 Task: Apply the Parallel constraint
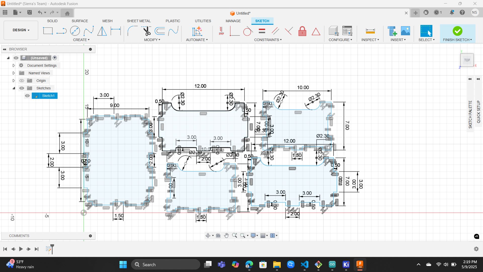click(x=275, y=31)
